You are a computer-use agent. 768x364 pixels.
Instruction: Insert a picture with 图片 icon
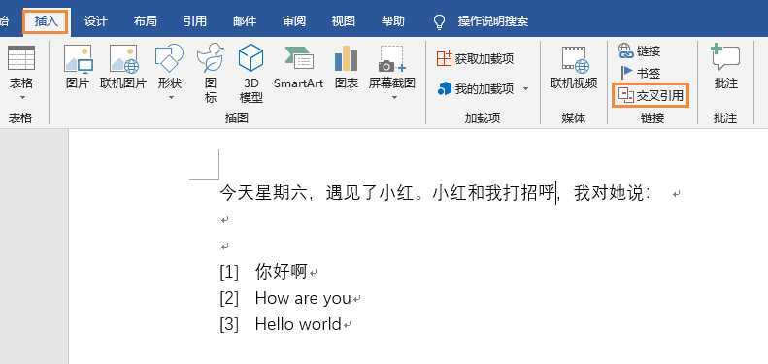point(78,59)
